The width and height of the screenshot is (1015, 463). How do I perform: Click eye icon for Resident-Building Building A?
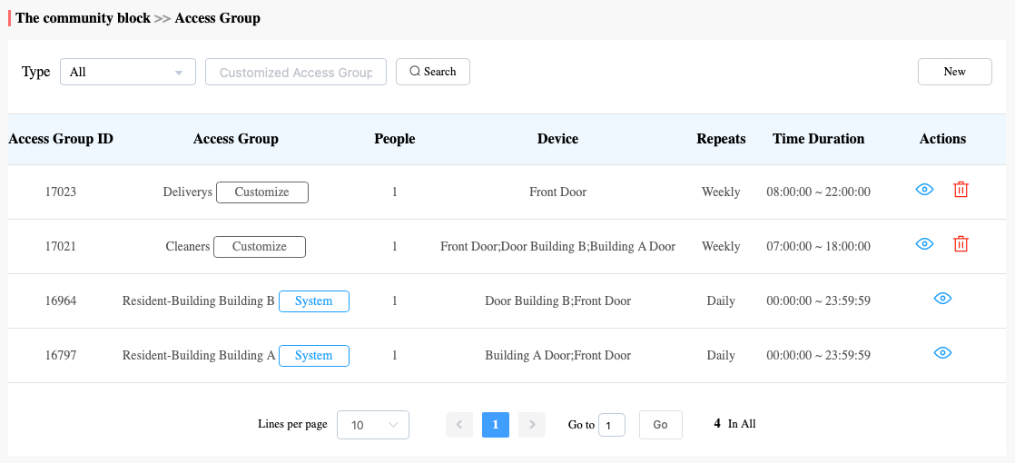(942, 353)
